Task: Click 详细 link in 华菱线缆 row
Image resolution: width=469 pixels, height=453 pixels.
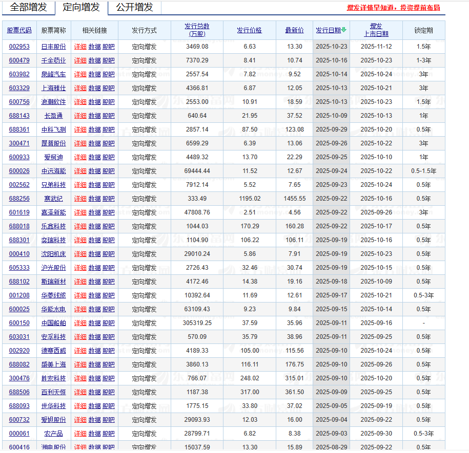Action: 80,295
